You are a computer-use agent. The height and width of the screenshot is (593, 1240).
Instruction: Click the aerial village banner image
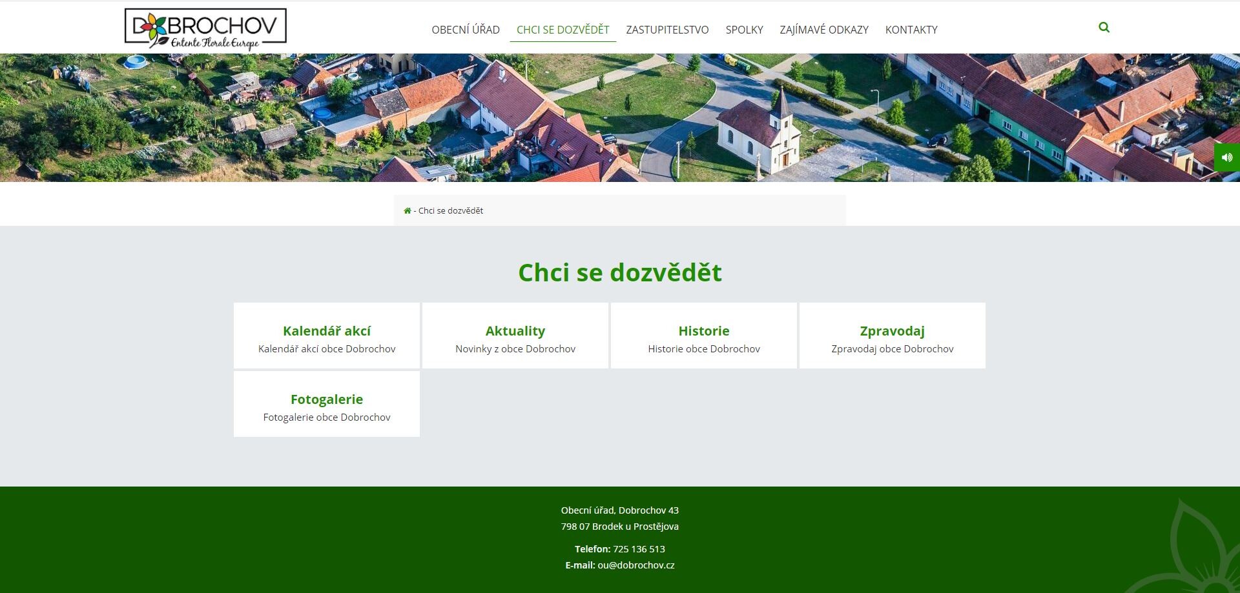[620, 117]
